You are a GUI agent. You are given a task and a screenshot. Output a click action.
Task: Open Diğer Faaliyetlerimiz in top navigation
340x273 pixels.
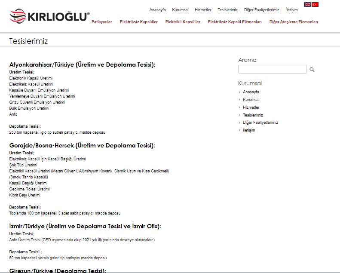pyautogui.click(x=261, y=10)
